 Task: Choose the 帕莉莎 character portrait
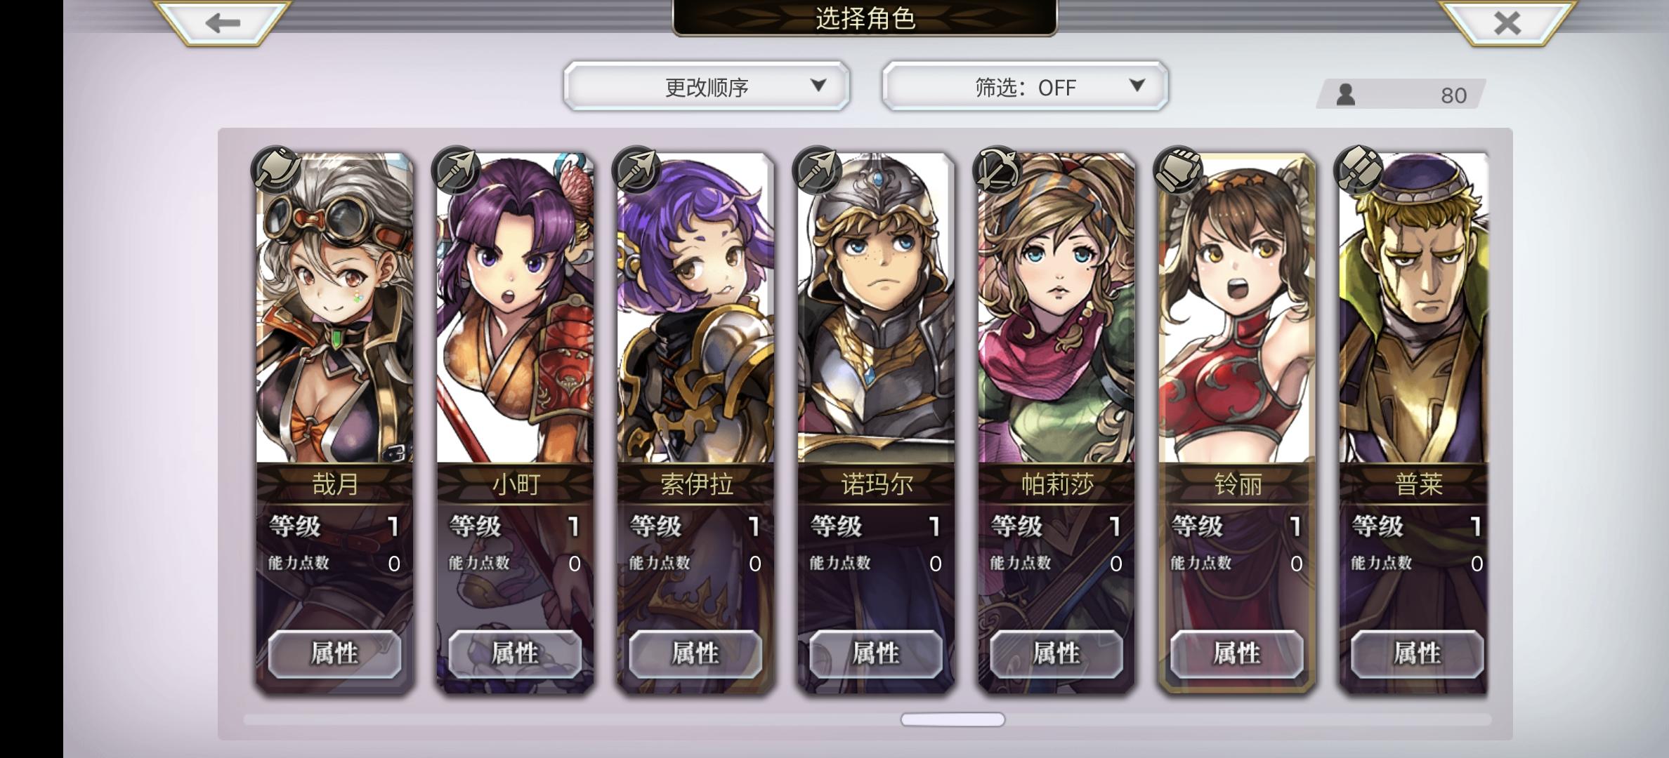pos(1056,308)
